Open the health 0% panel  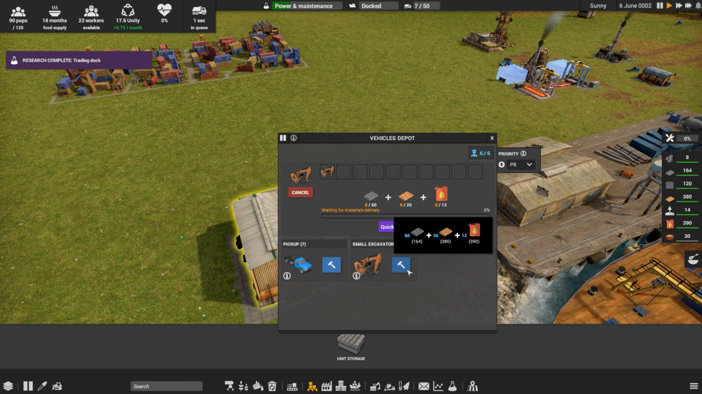point(164,14)
